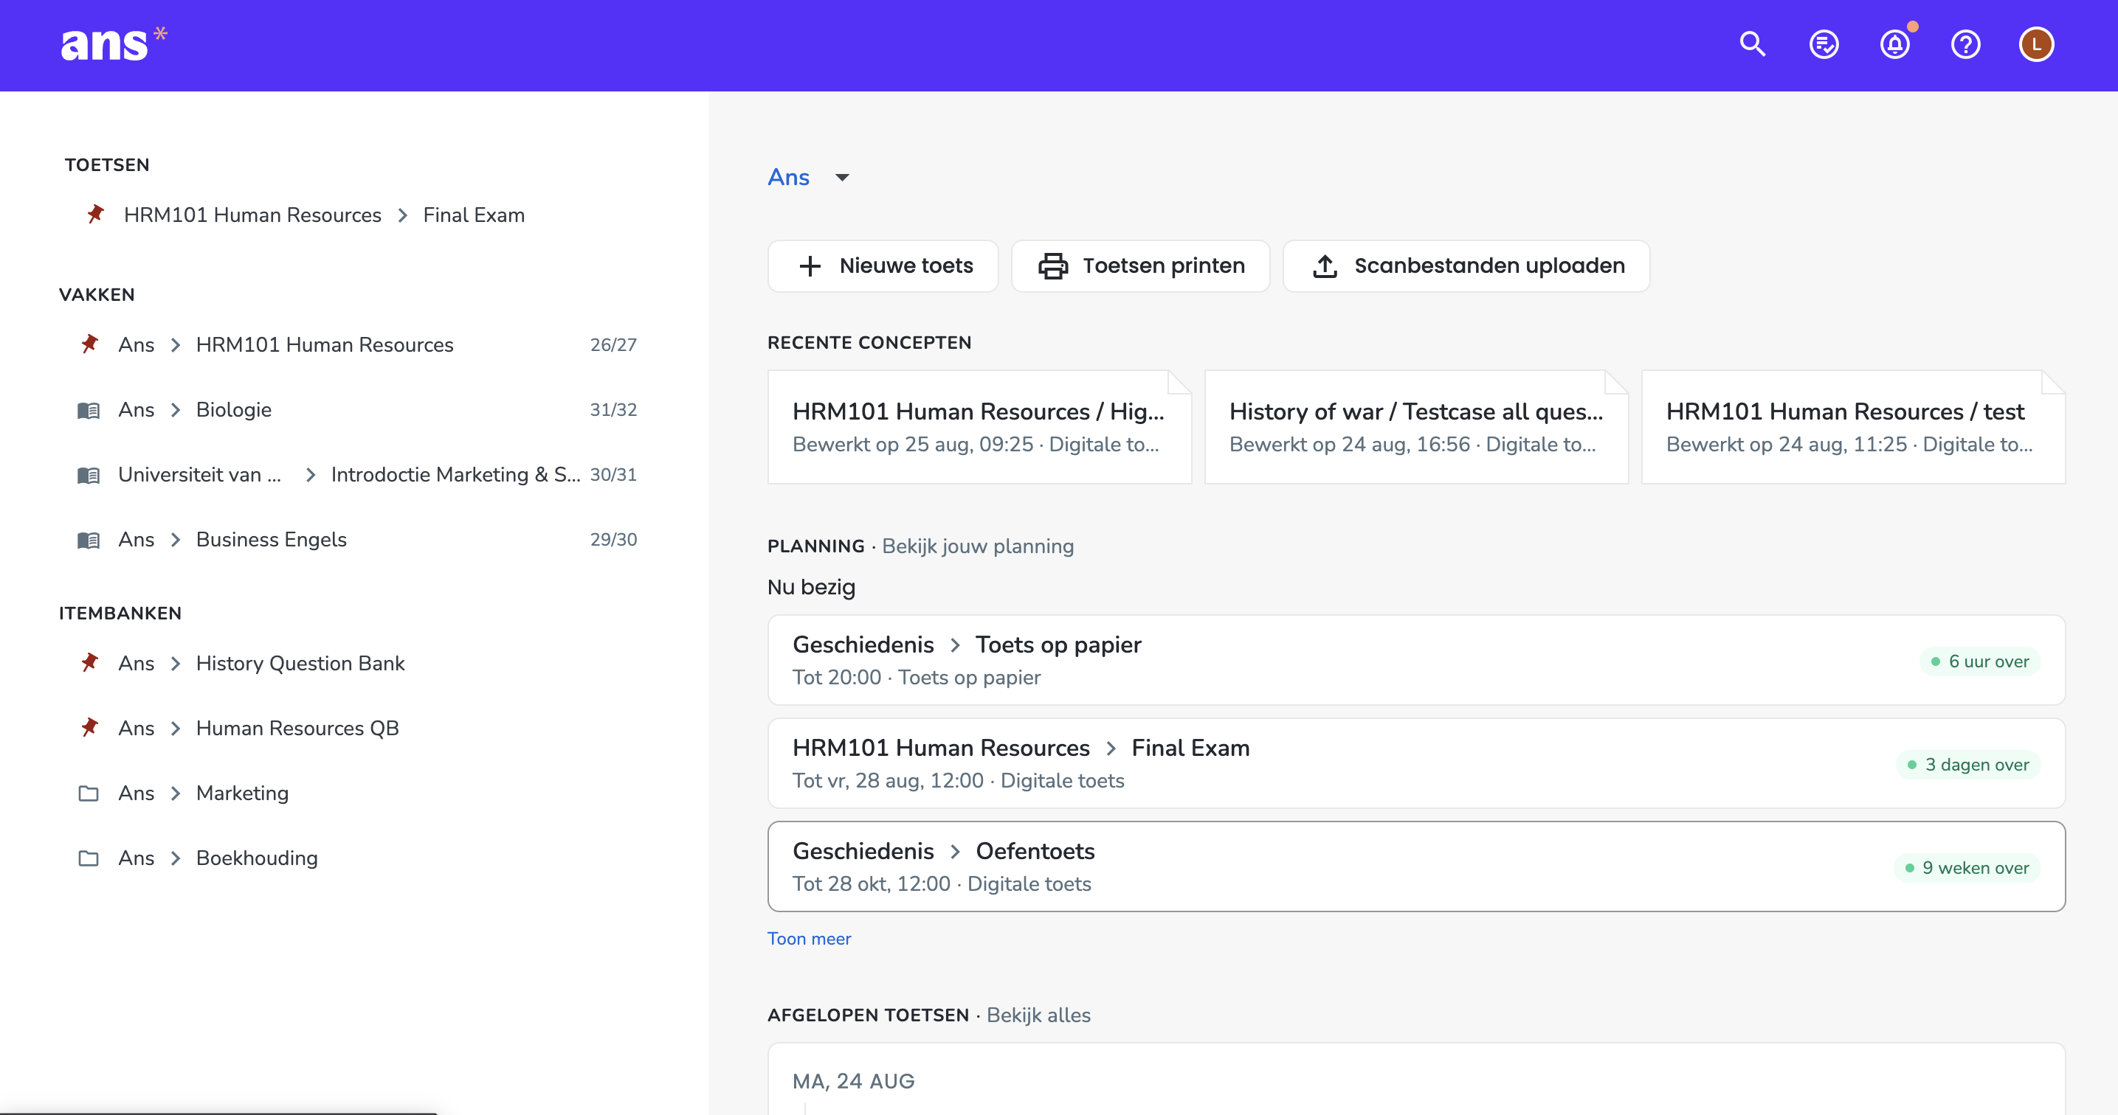Viewport: 2118px width, 1115px height.
Task: Click the 30/31 year label
Action: coord(613,475)
